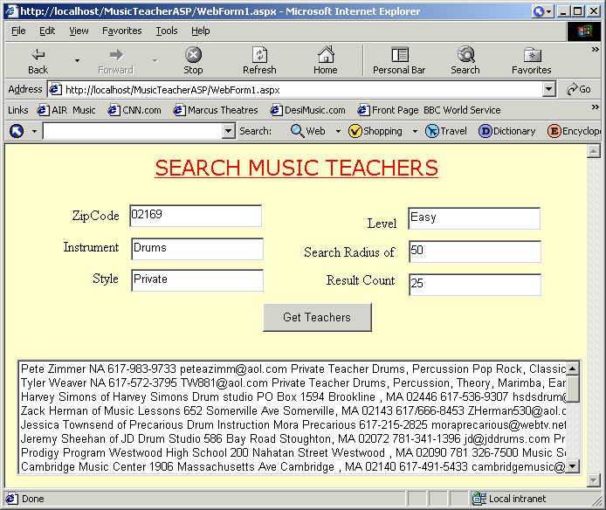Click the IE icon in the title bar
606x510 pixels.
11,10
